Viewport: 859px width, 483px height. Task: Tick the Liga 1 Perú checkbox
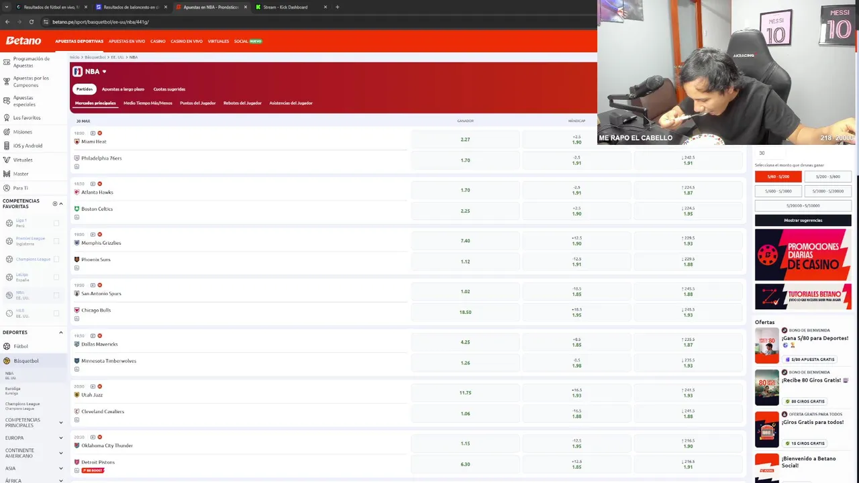click(56, 223)
